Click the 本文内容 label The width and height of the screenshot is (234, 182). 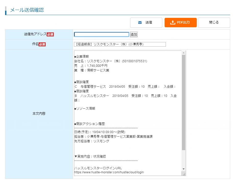39,114
